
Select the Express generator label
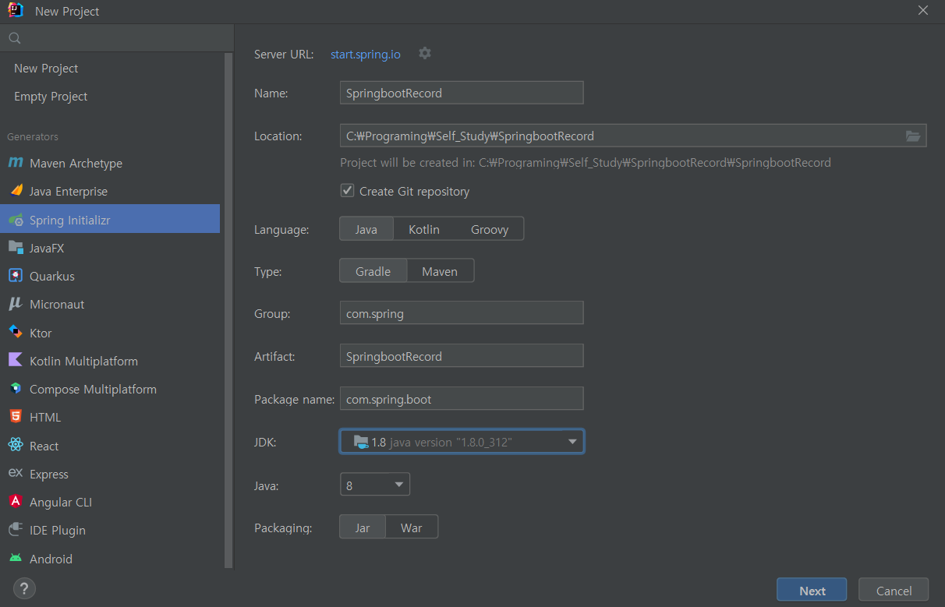pos(49,474)
